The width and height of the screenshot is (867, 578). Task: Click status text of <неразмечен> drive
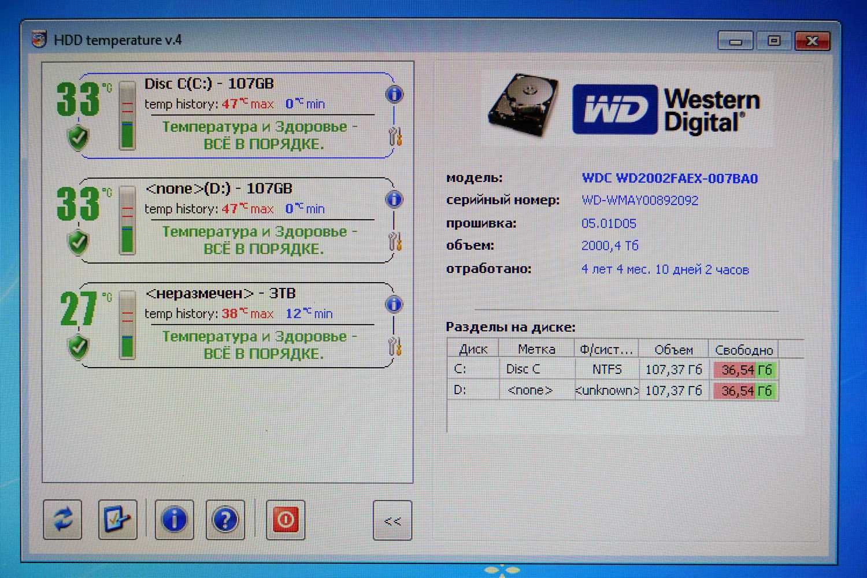coord(260,345)
